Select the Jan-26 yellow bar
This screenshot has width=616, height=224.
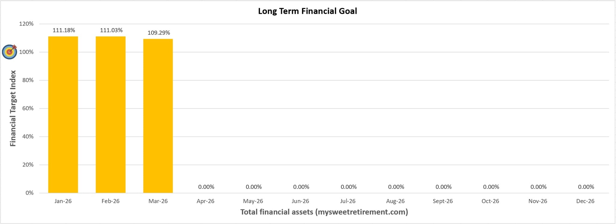click(63, 114)
